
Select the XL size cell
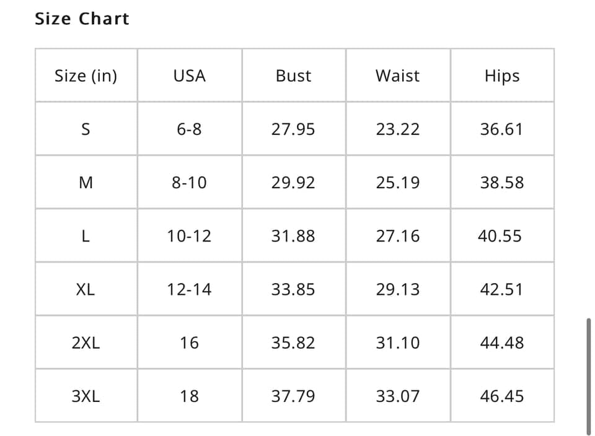click(x=86, y=289)
